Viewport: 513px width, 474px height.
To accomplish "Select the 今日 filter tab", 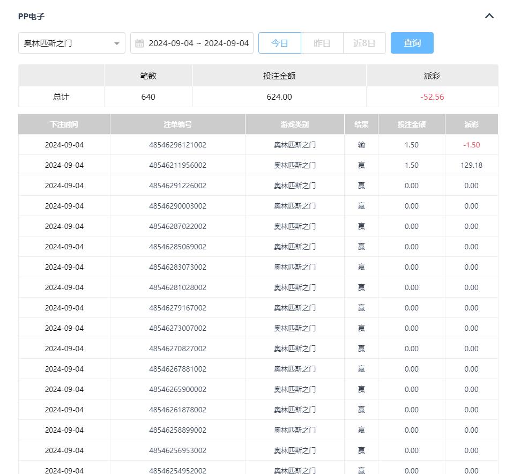I will [x=279, y=43].
